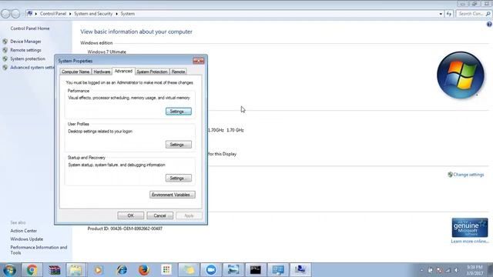Switch to System Protection tab

(x=152, y=72)
